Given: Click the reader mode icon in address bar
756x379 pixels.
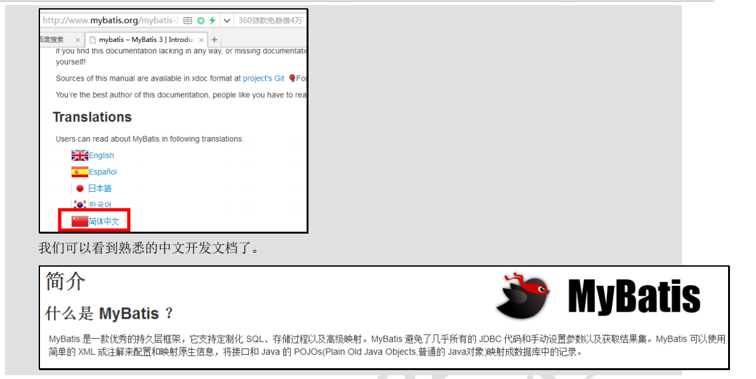Looking at the screenshot, I should point(188,20).
